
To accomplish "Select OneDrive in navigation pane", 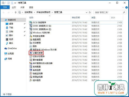I will (12, 48).
